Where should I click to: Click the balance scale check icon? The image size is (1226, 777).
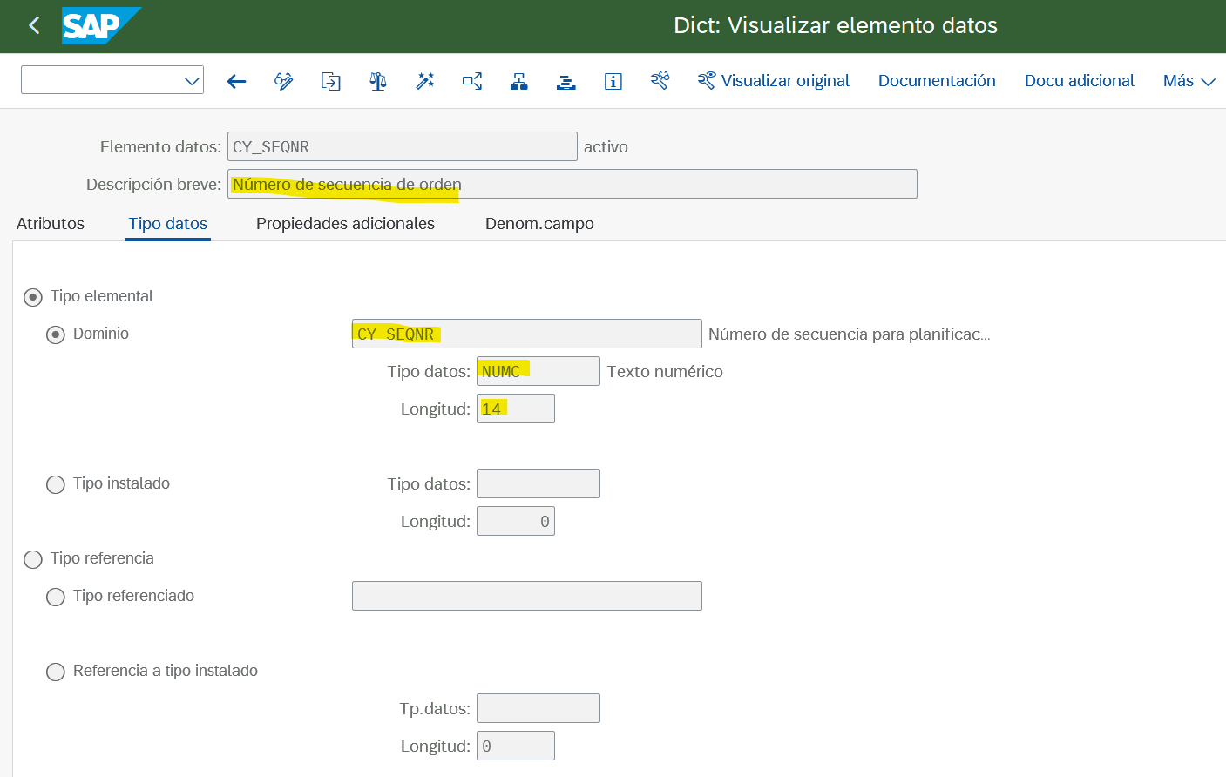pyautogui.click(x=377, y=81)
